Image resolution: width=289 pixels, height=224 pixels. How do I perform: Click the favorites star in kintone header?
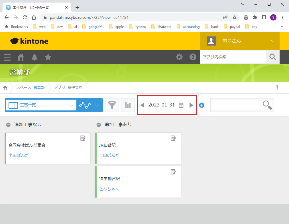click(48, 57)
